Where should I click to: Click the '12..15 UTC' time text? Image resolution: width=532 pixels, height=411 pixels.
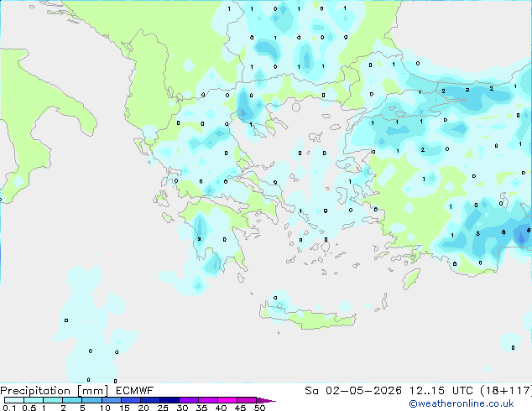[441, 391]
